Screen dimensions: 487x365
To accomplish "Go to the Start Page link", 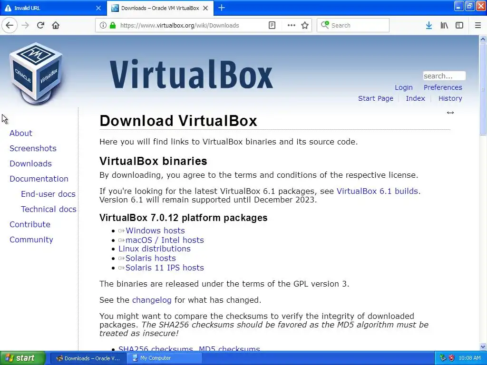I will pyautogui.click(x=376, y=98).
